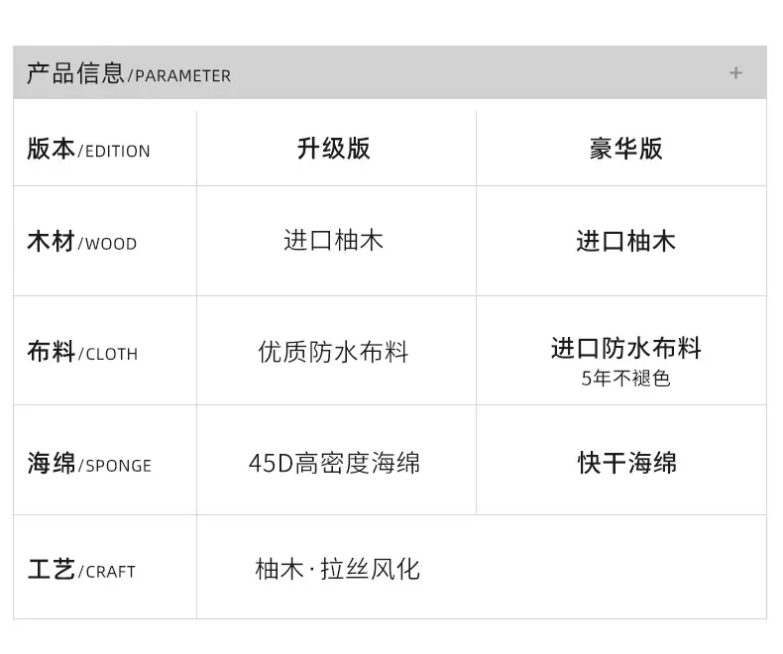Select the 豪华版 edition column header

point(625,149)
